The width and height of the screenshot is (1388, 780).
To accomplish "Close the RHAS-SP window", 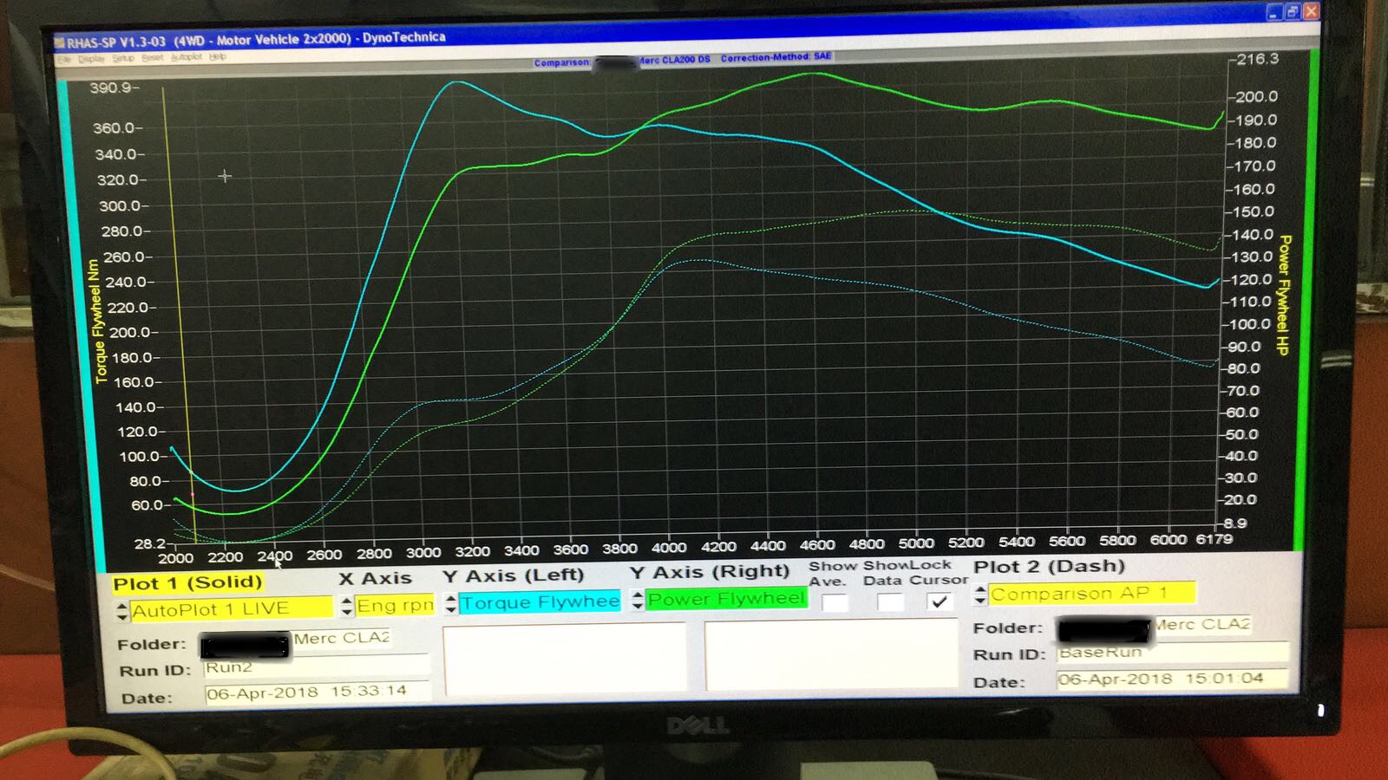I will click(x=1312, y=10).
